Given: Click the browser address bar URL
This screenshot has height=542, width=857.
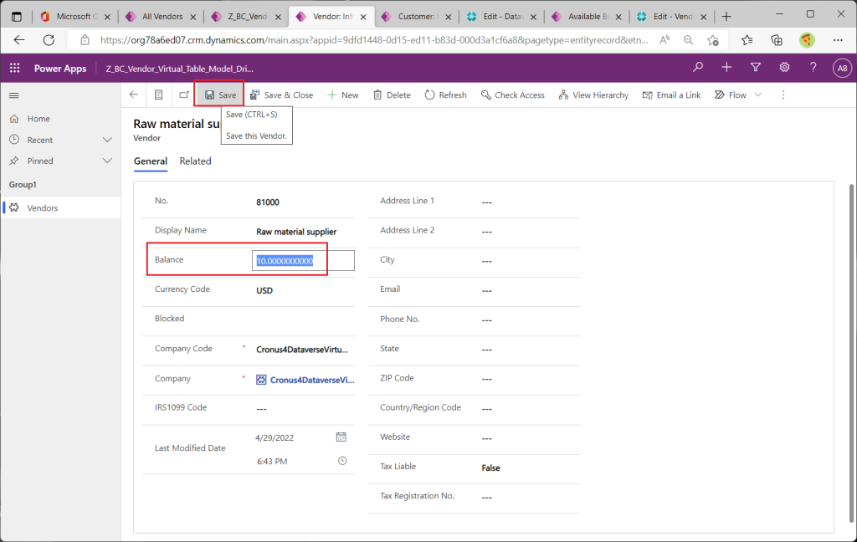Looking at the screenshot, I should click(374, 40).
